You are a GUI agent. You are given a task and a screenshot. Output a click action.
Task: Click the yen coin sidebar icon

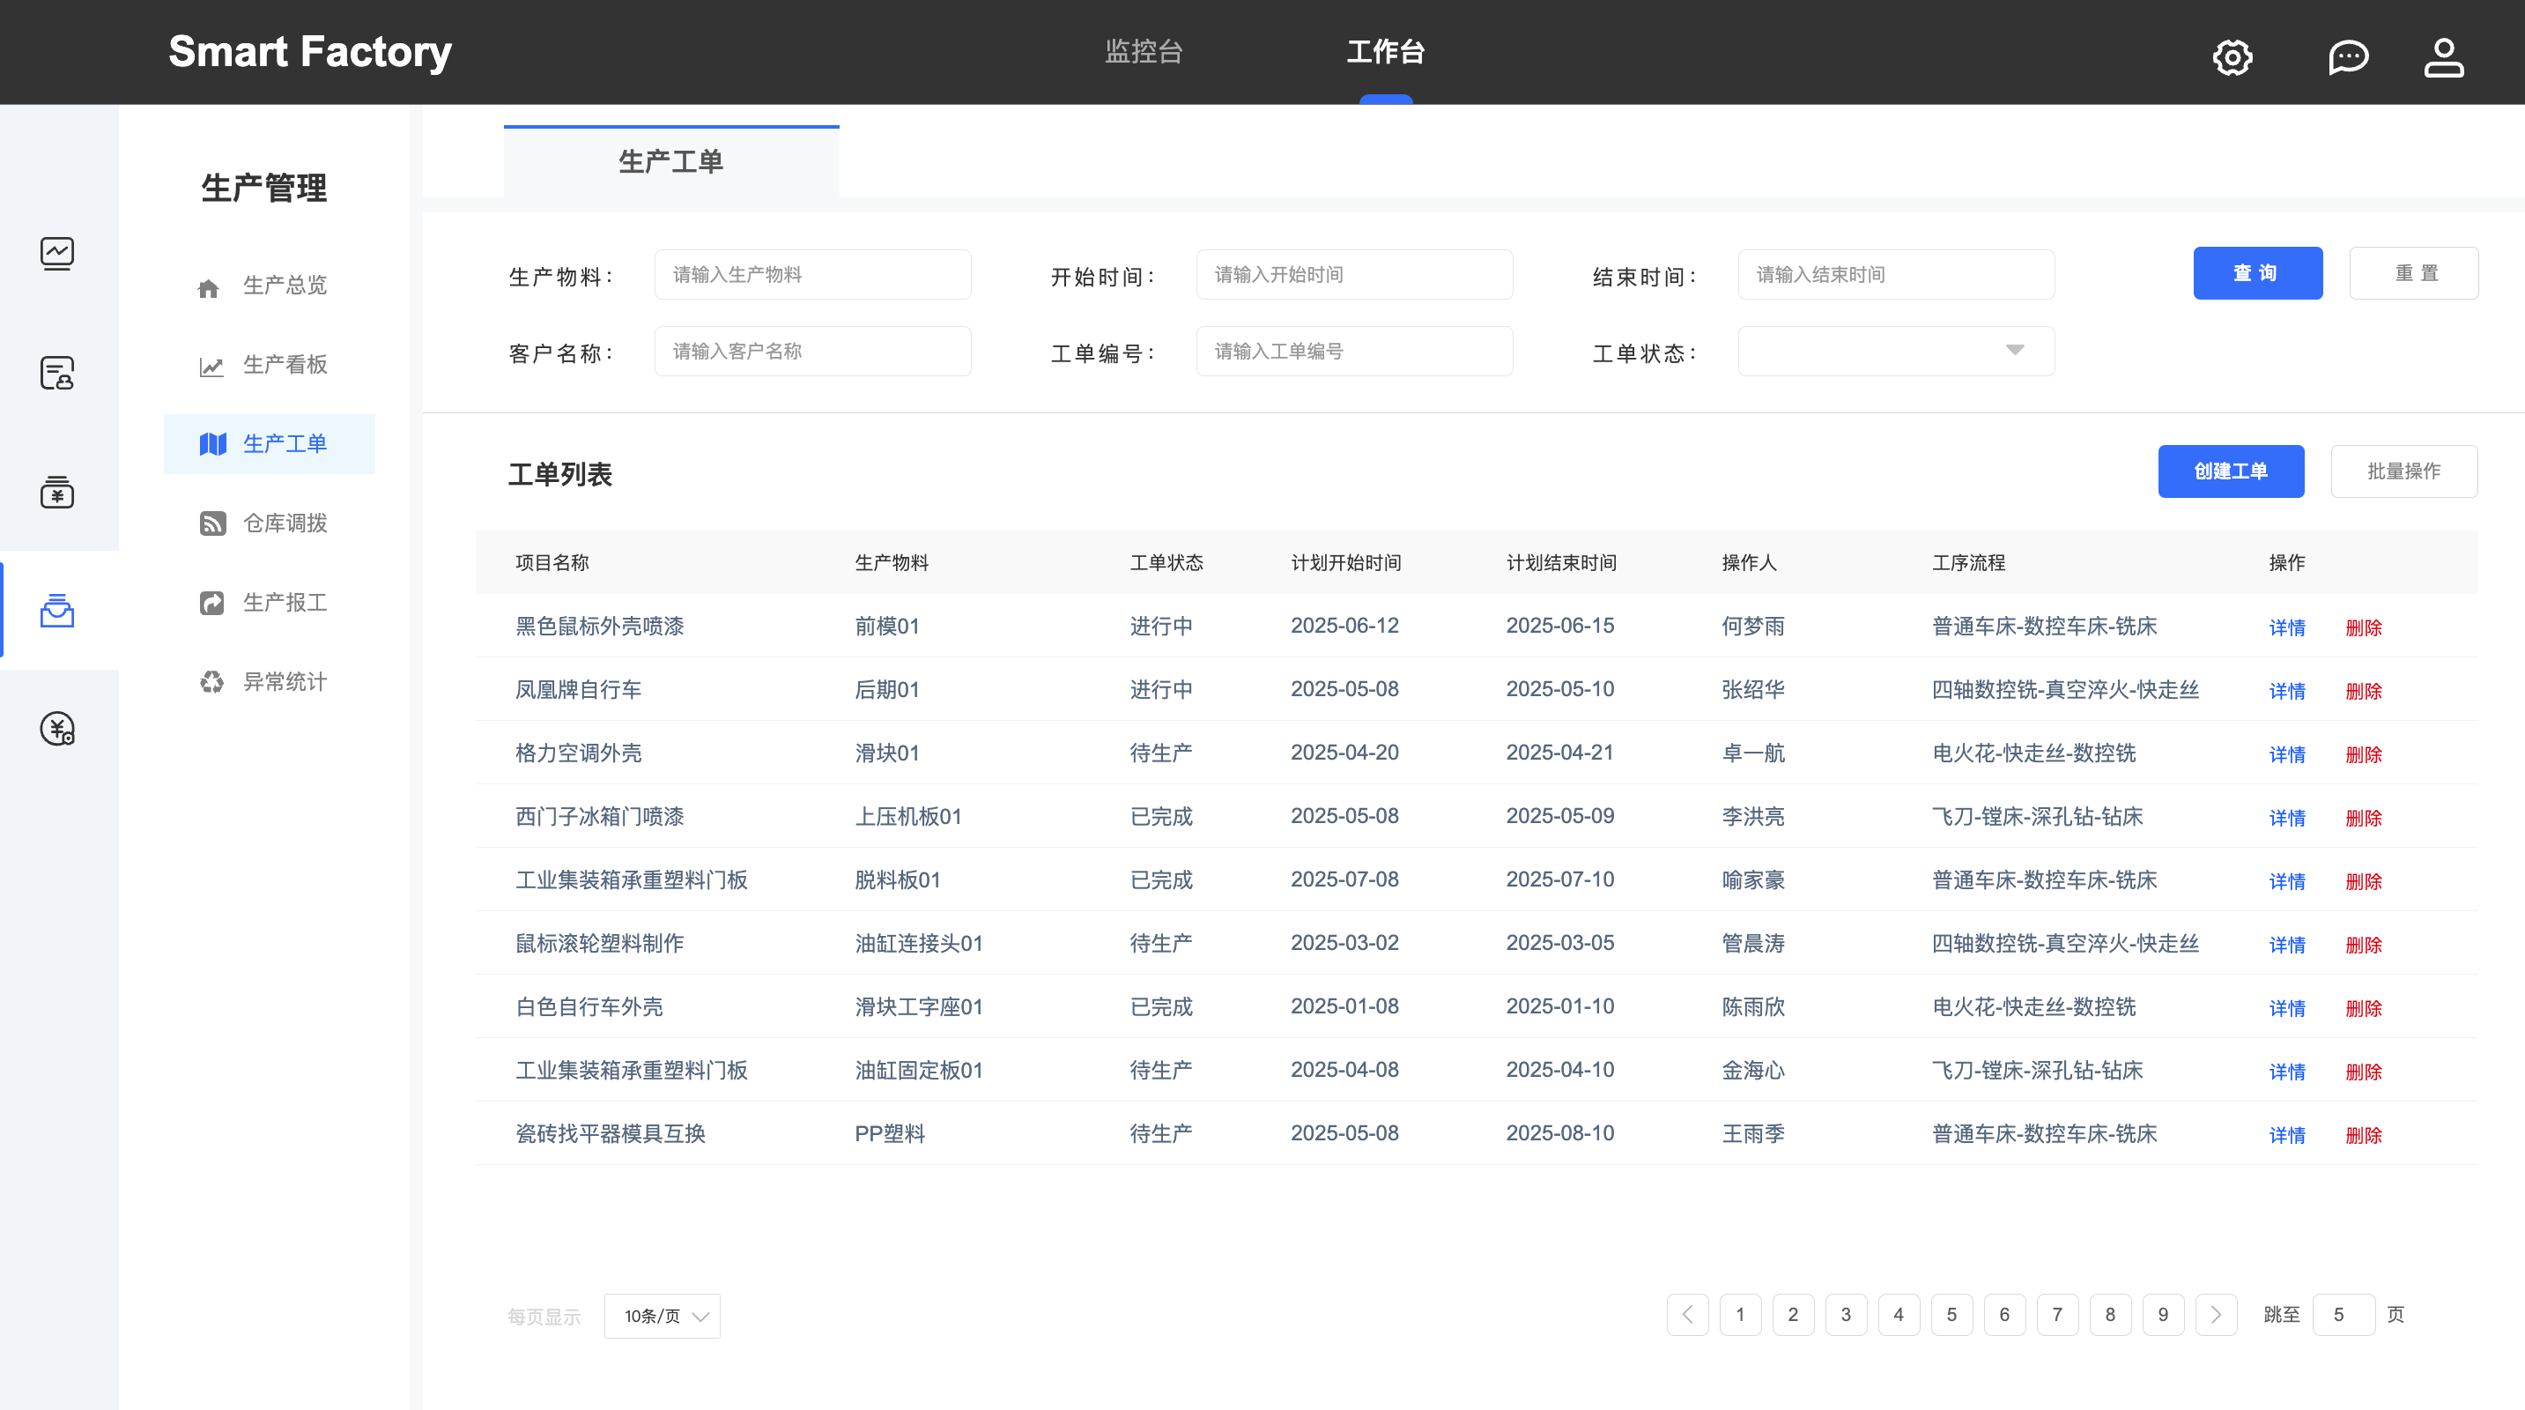[x=57, y=729]
